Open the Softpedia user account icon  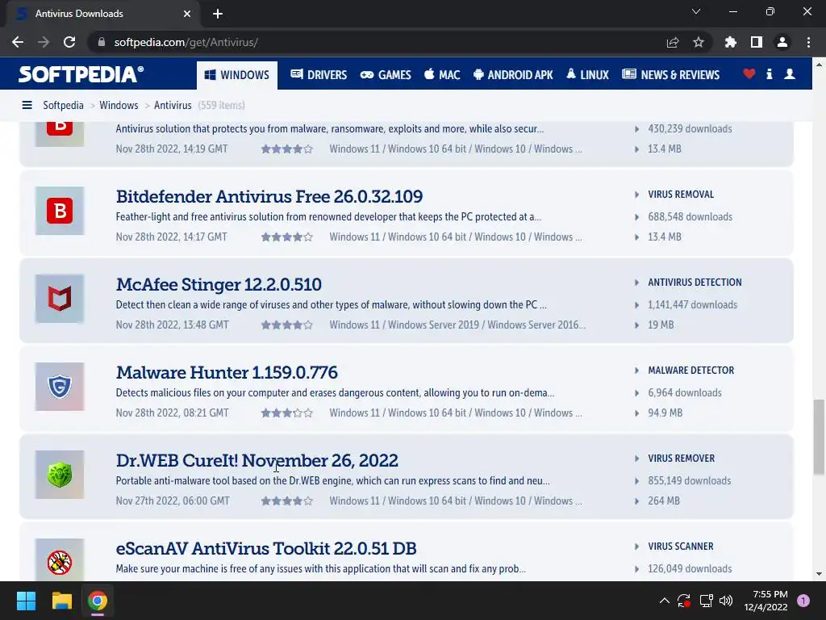tap(790, 74)
